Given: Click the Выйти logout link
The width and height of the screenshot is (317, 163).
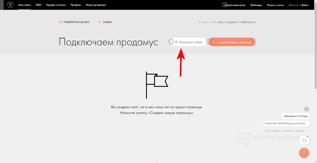Looking at the screenshot, I should click(x=305, y=5).
